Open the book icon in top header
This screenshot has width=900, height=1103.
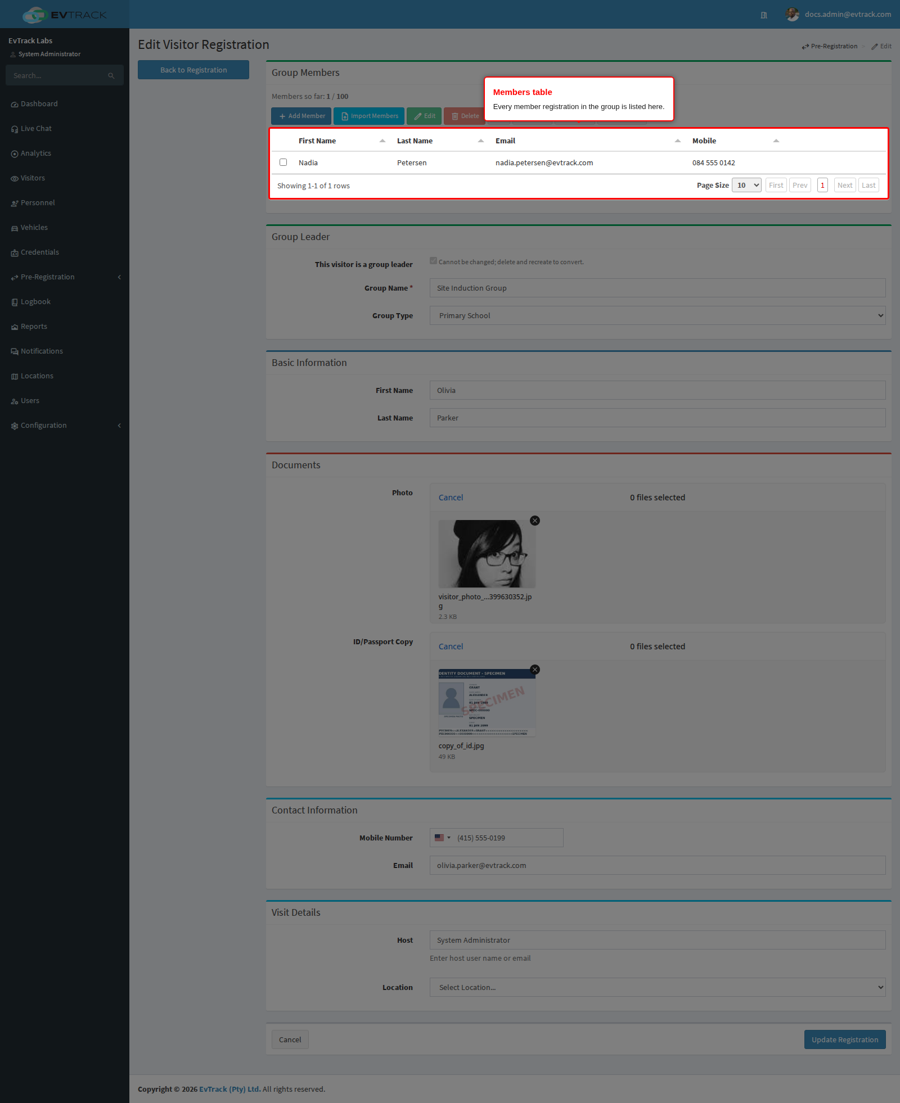tap(764, 15)
